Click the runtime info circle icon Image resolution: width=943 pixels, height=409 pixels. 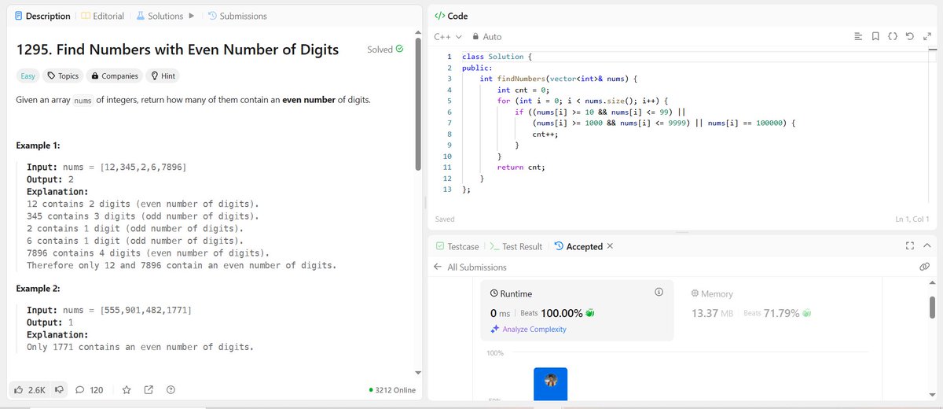click(659, 293)
